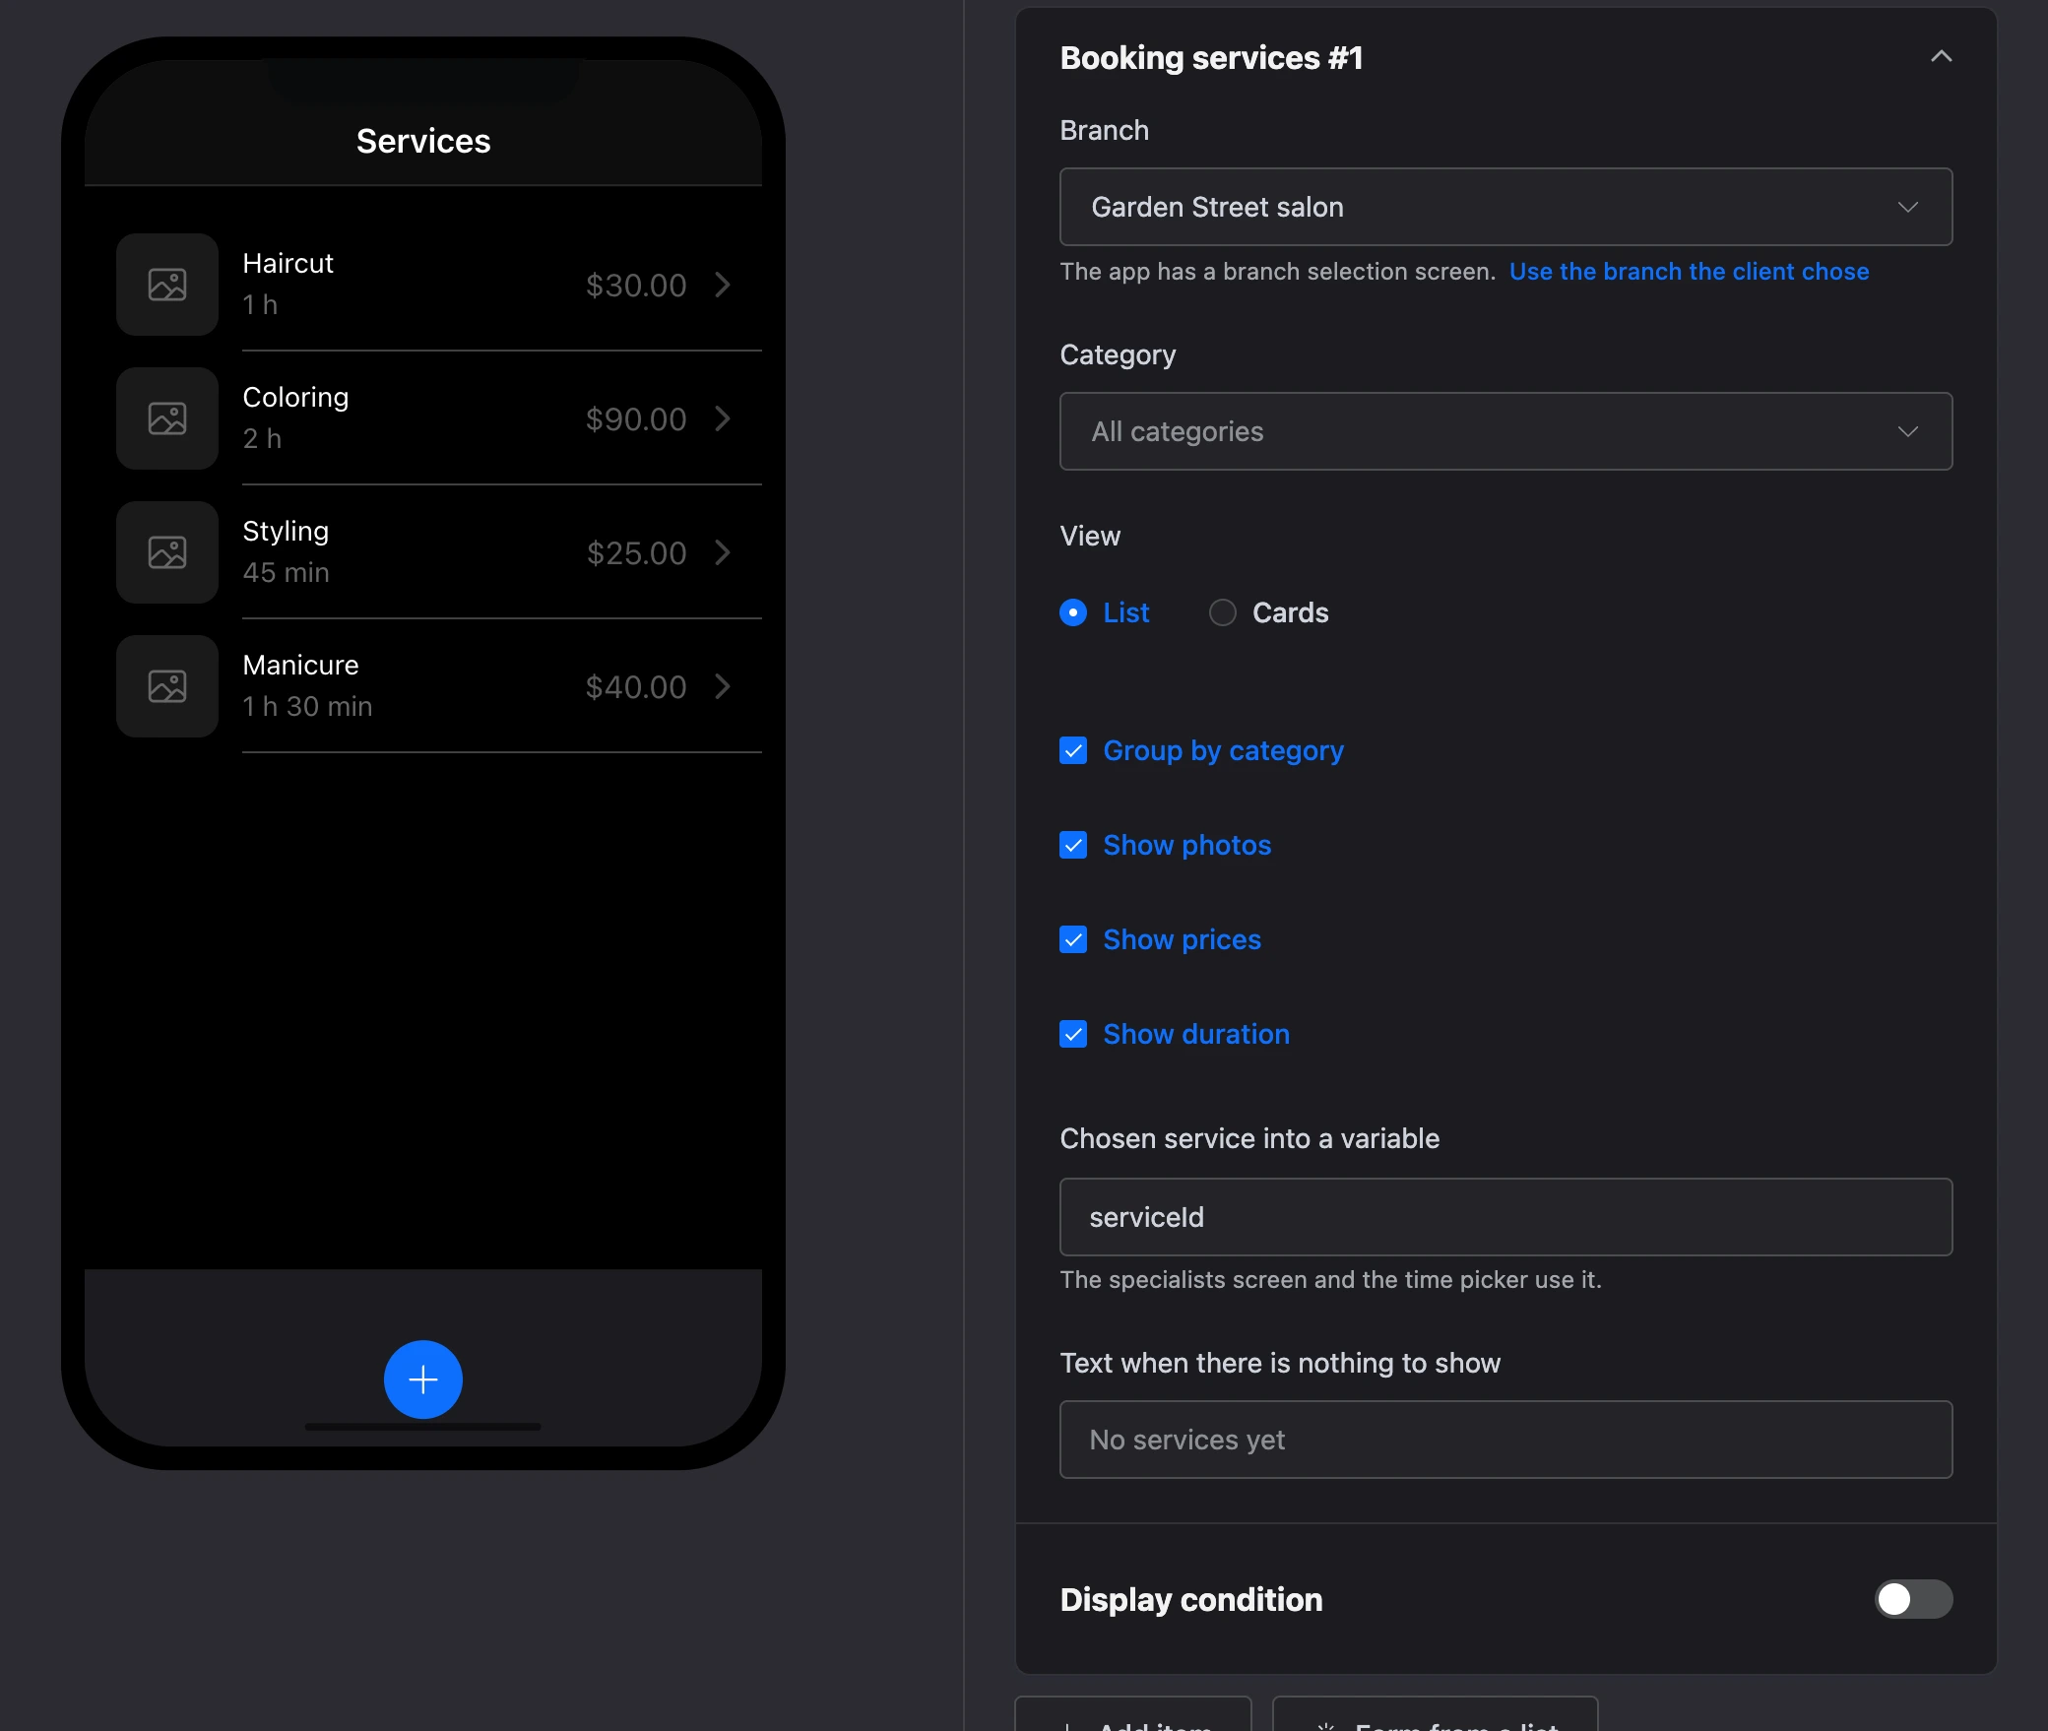
Task: Click Use the branch the client chose link
Action: [1689, 272]
